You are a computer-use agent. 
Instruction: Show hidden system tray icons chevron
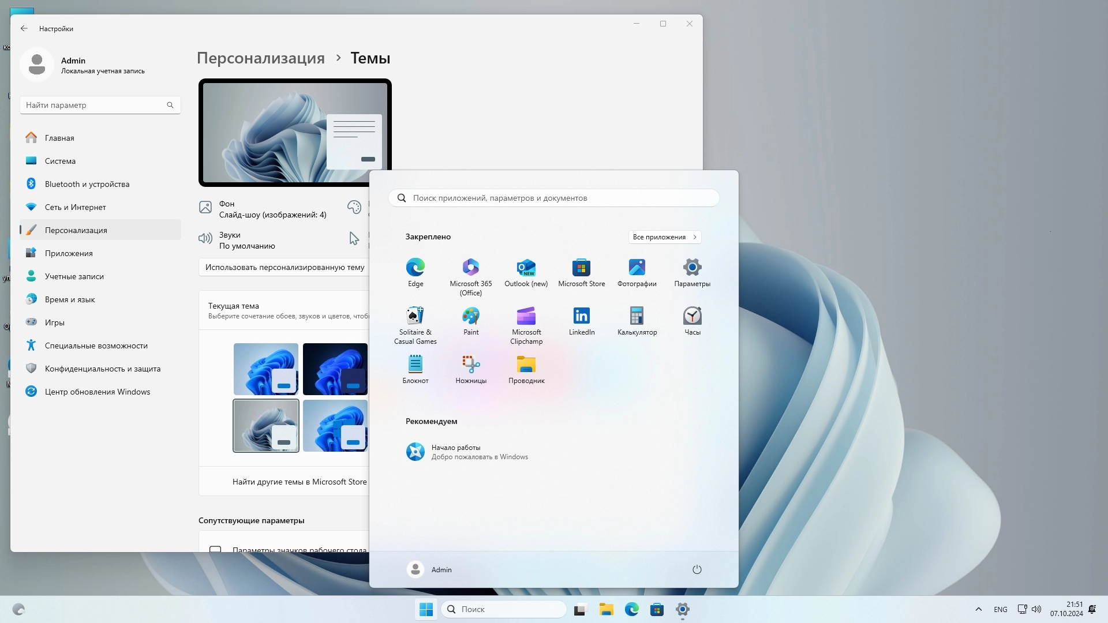[x=978, y=609]
